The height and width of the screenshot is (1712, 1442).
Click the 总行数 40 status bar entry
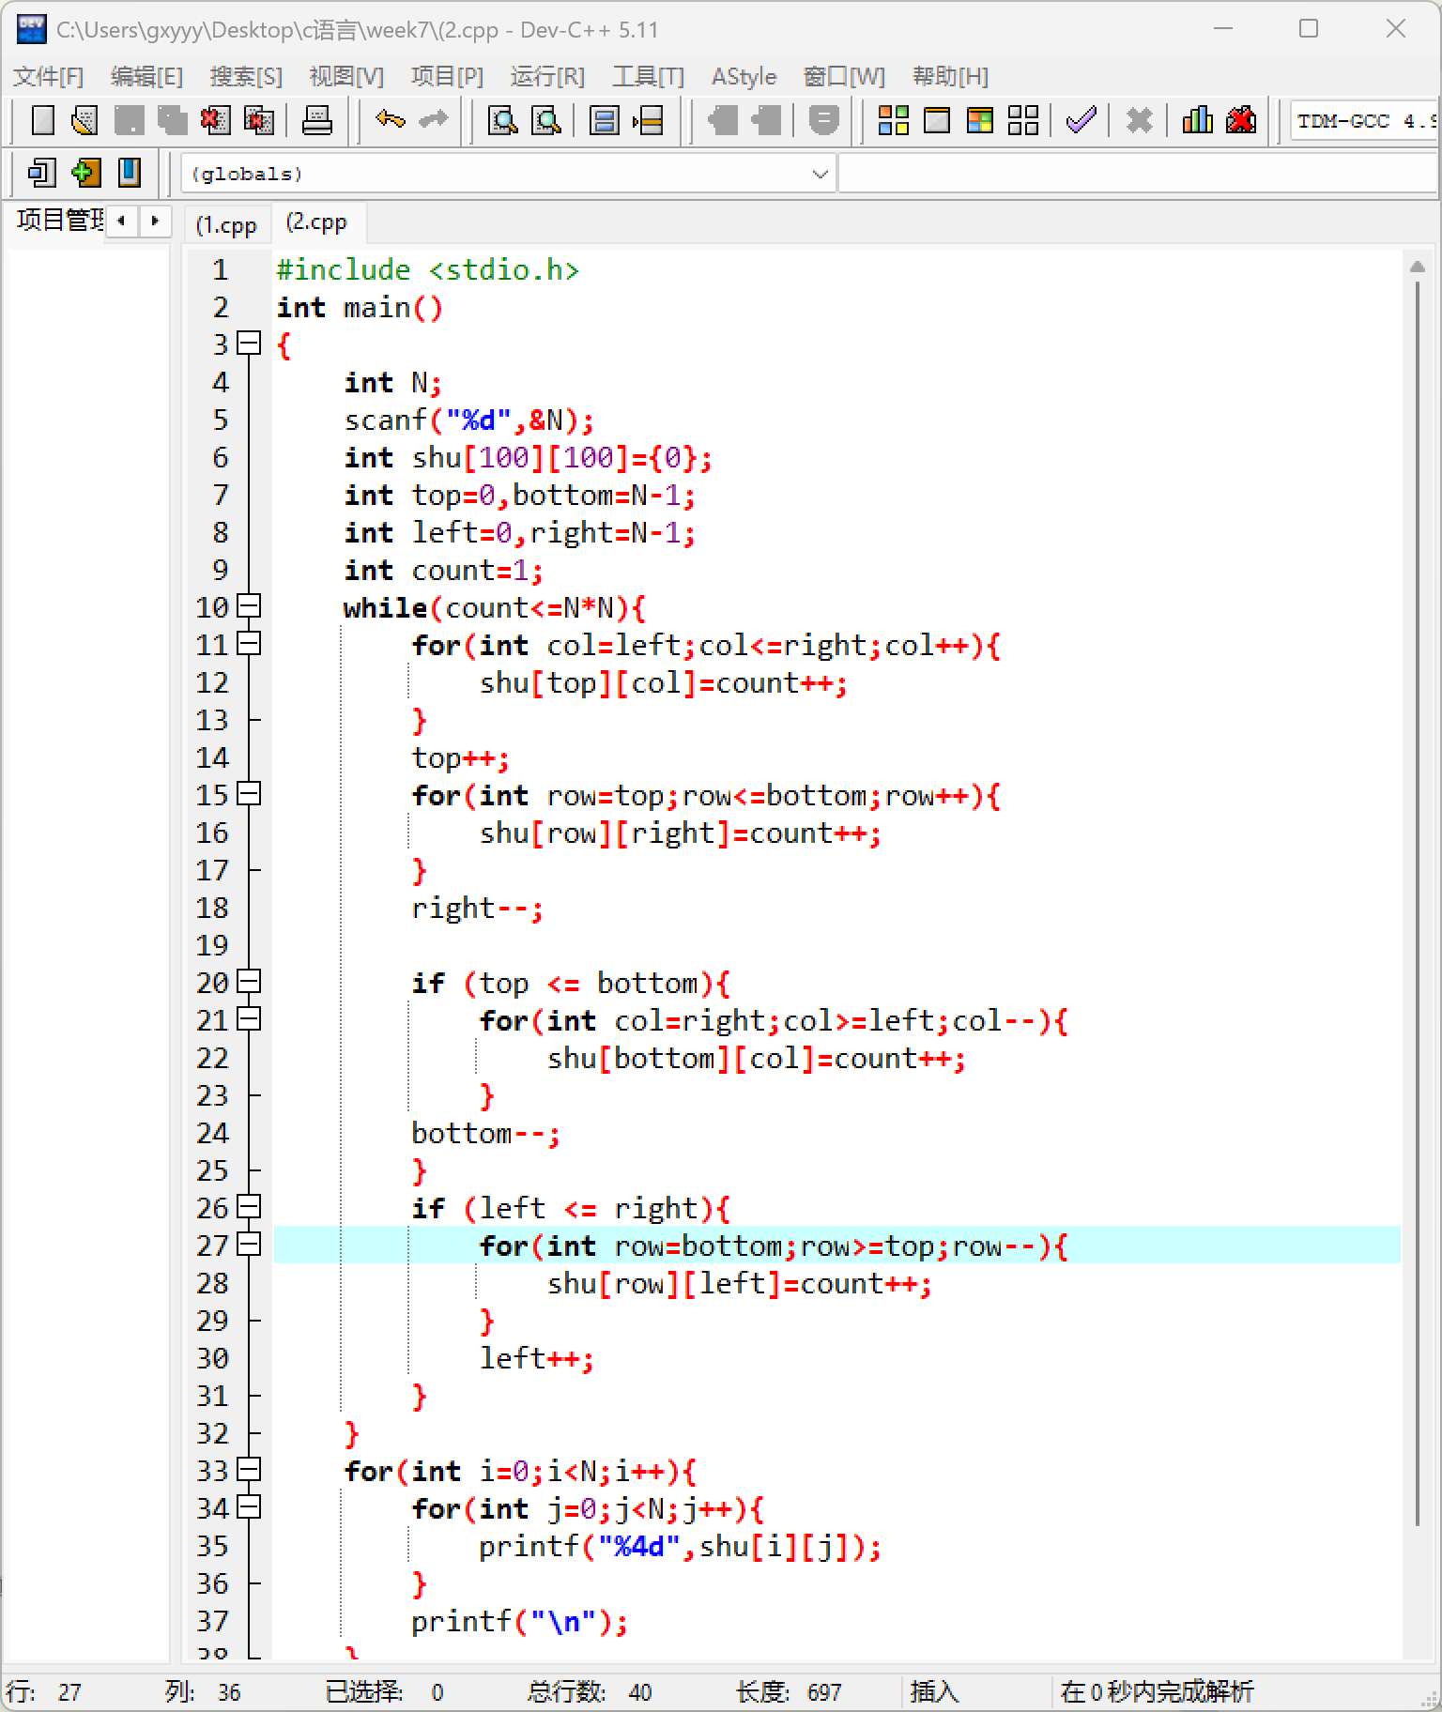coord(590,1691)
